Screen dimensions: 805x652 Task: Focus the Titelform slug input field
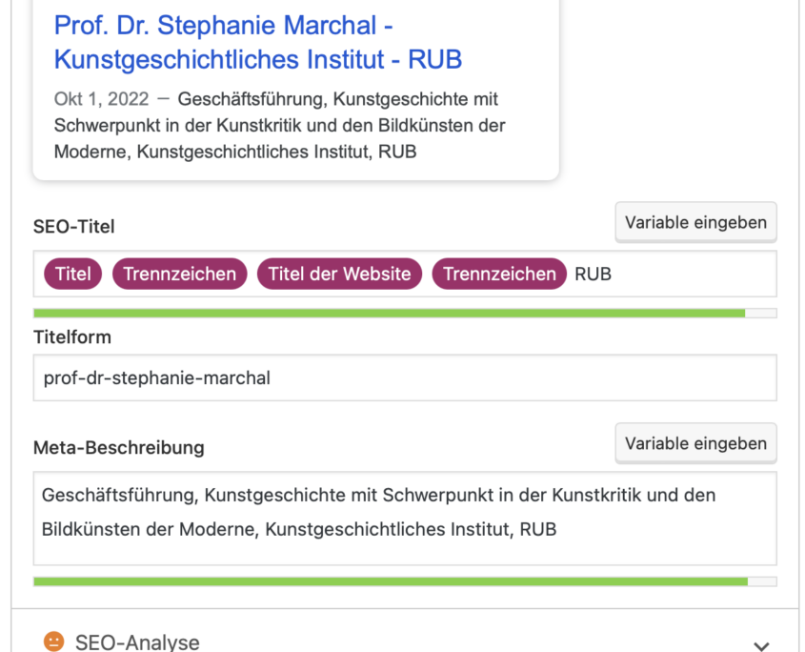click(x=405, y=377)
